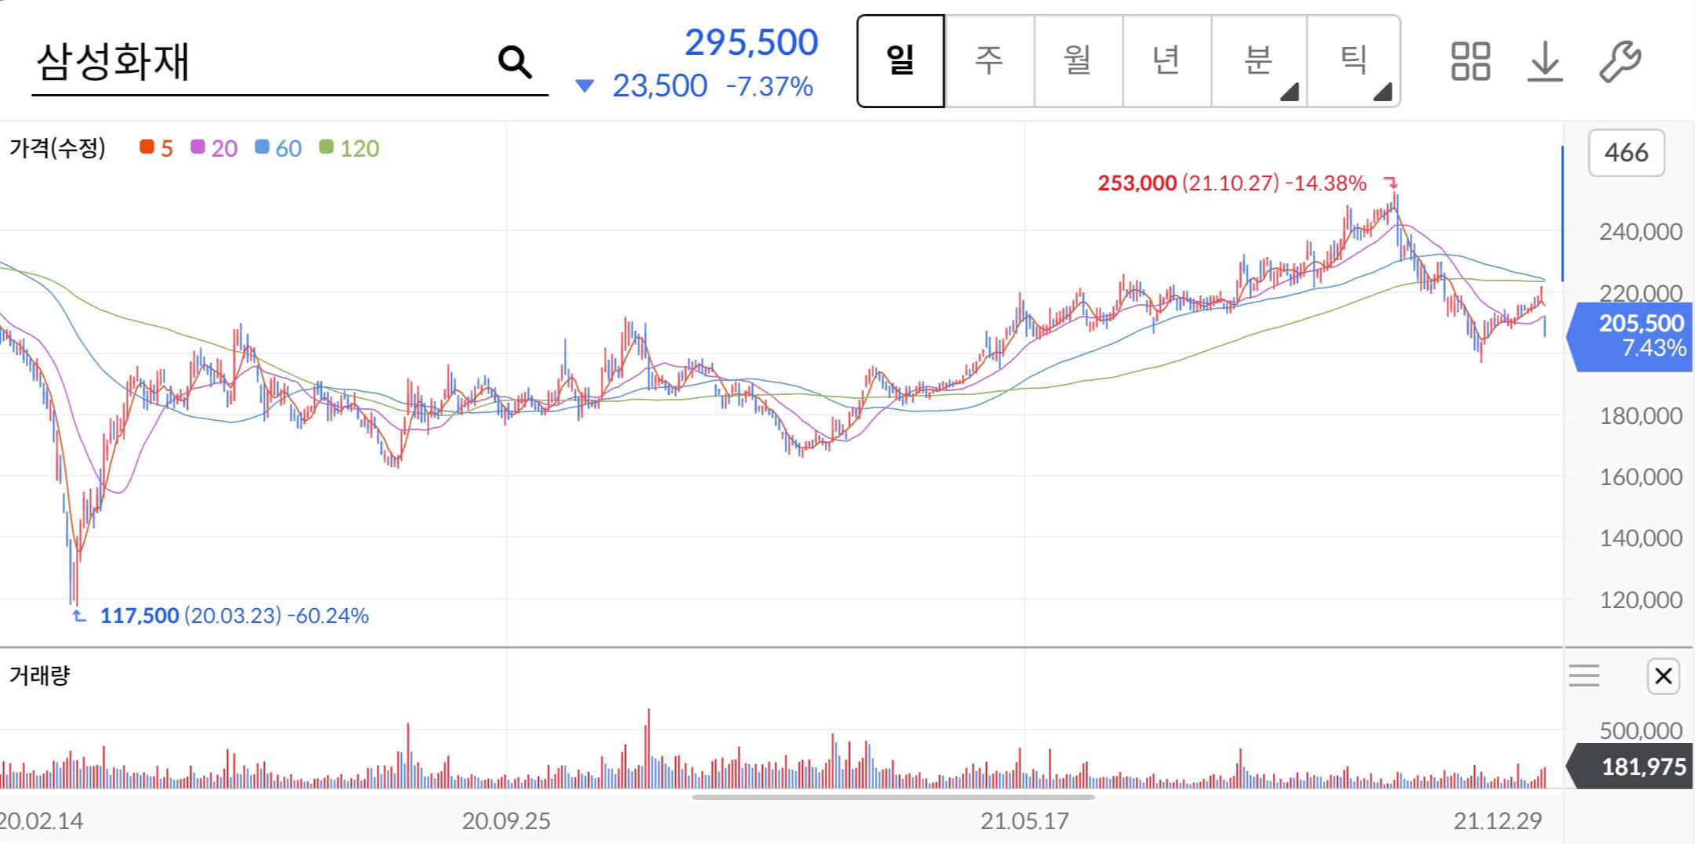Click the 삼성화재 stock search field
This screenshot has height=844, width=1695.
point(290,62)
